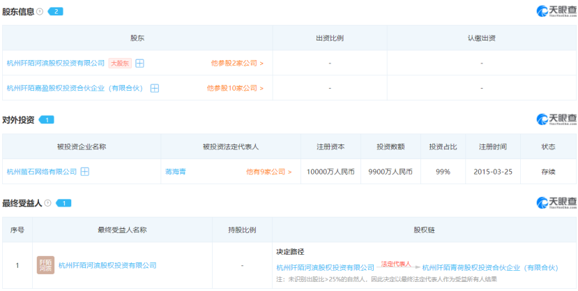578x291 pixels.
Task: Click 2015-03-25 registration date cell
Action: [493, 172]
